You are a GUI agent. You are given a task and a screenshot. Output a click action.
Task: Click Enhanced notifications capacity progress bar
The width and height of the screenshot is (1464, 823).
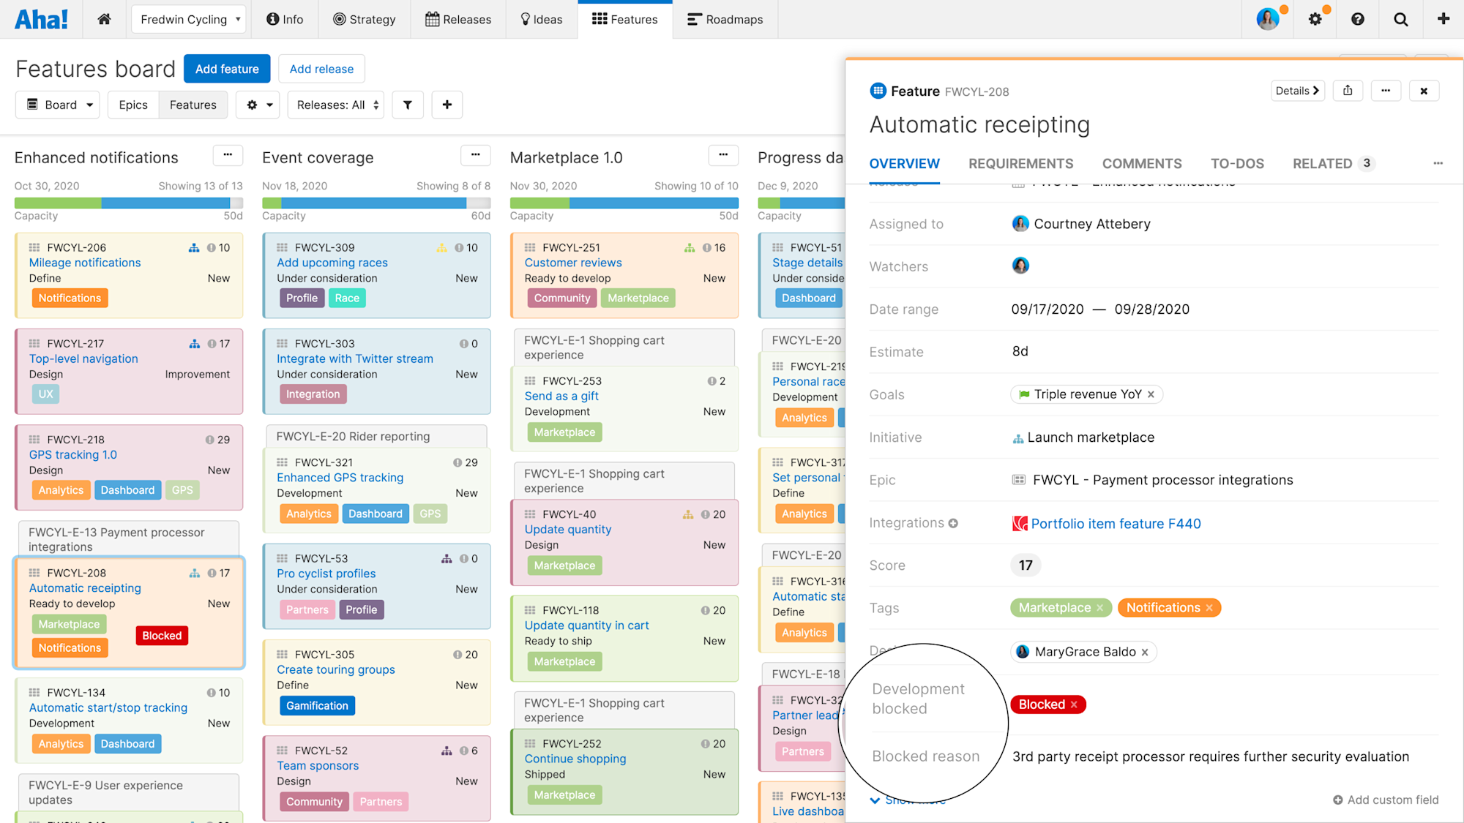(x=128, y=203)
